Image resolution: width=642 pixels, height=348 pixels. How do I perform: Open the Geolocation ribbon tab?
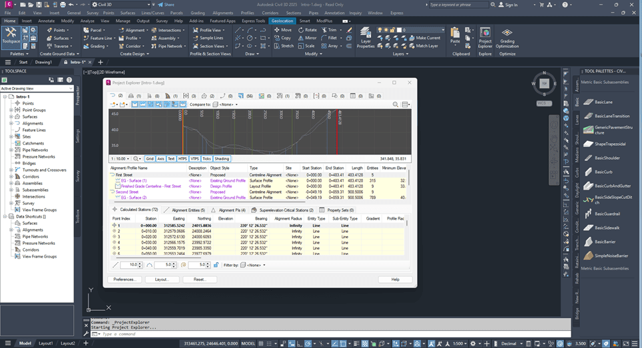282,21
